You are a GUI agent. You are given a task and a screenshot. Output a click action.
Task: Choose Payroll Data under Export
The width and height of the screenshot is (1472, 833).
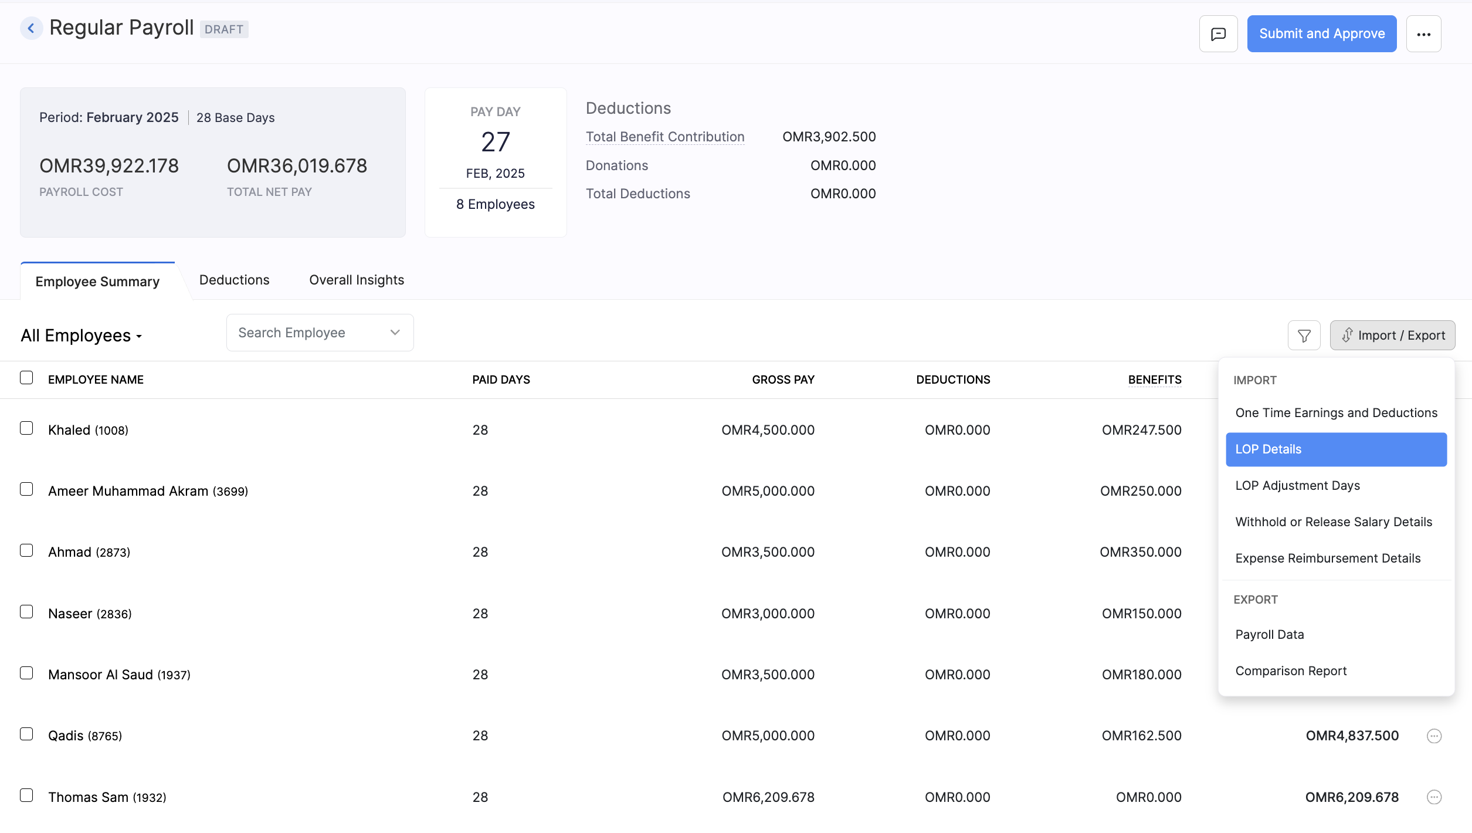[x=1269, y=634]
